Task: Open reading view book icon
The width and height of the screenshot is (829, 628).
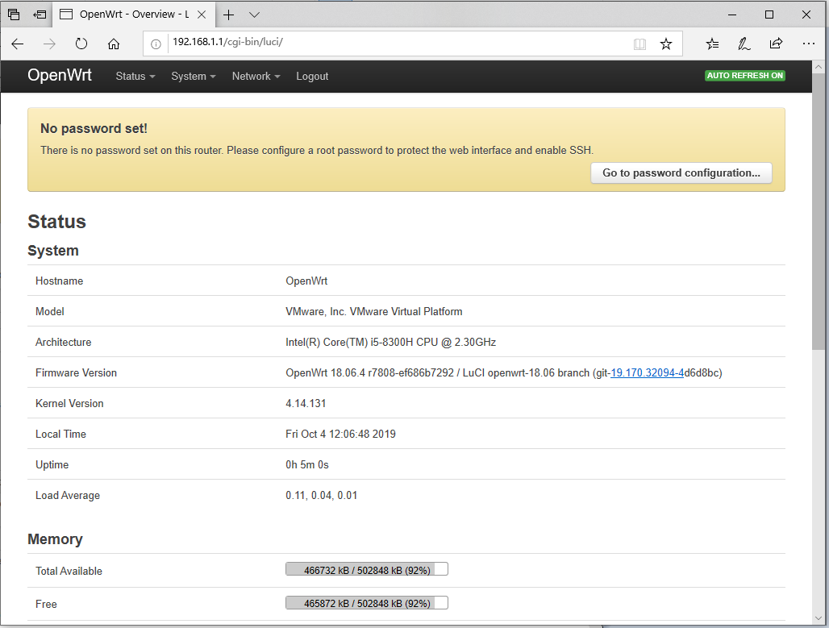Action: (x=639, y=44)
